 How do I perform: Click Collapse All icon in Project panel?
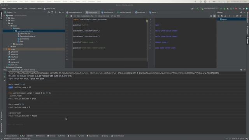pos(55,12)
